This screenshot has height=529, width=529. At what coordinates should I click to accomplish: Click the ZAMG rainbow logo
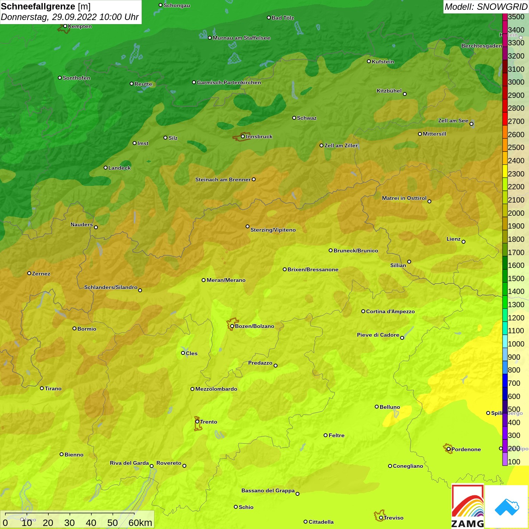click(x=468, y=506)
